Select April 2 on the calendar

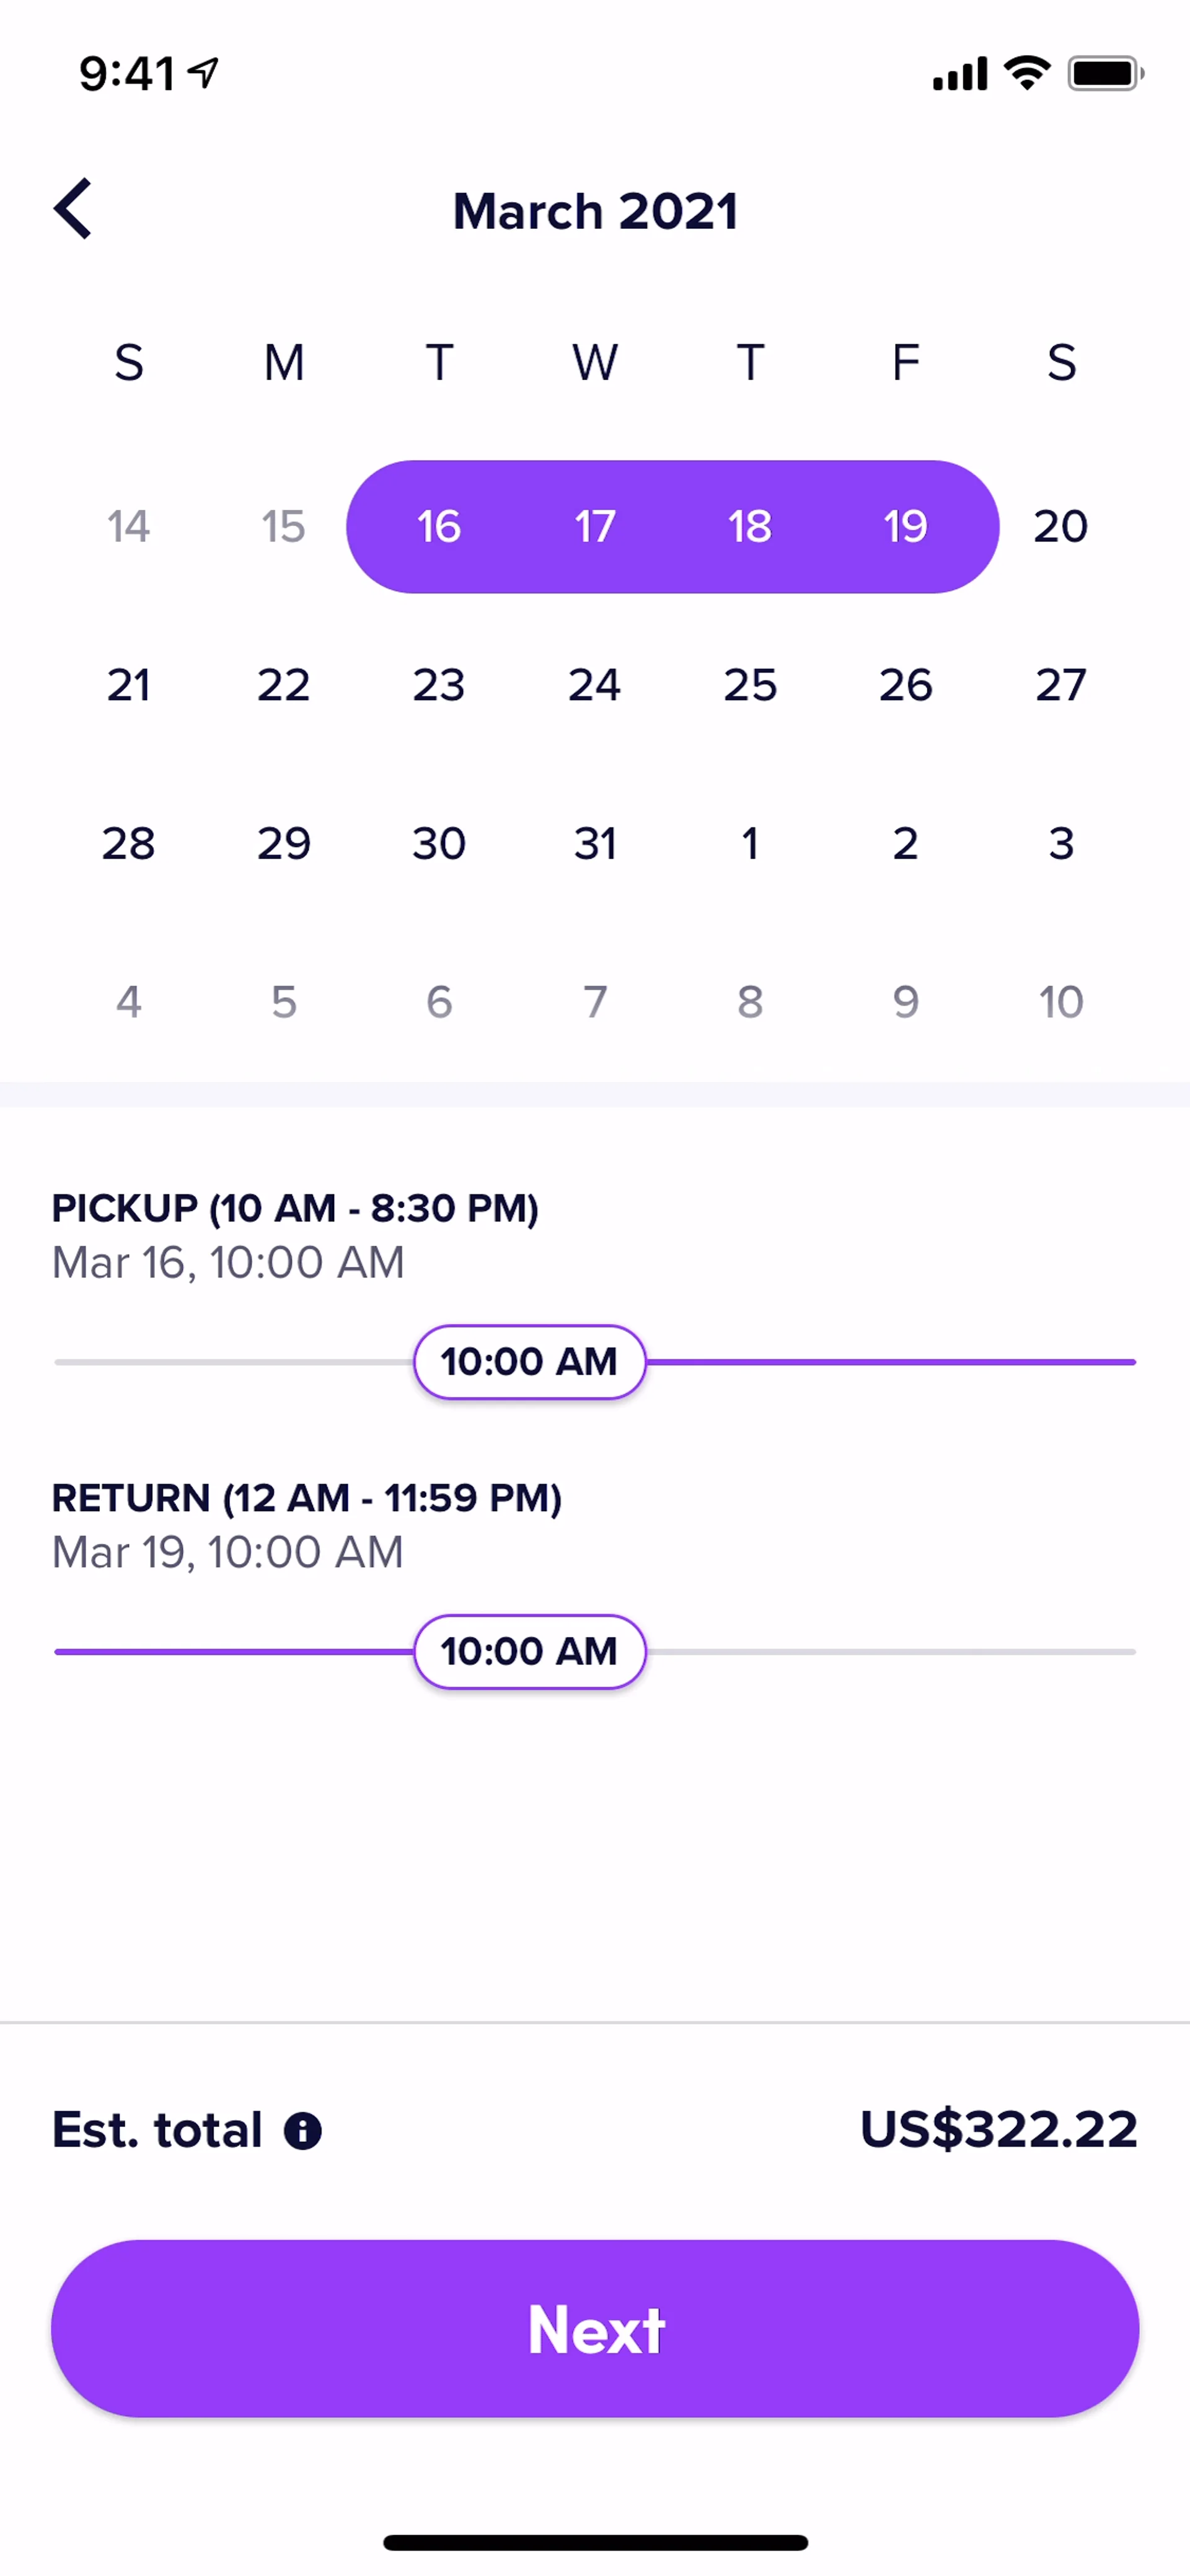[906, 844]
